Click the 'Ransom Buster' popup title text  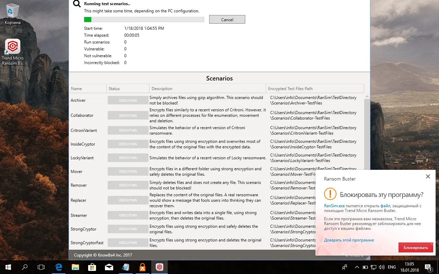point(340,179)
